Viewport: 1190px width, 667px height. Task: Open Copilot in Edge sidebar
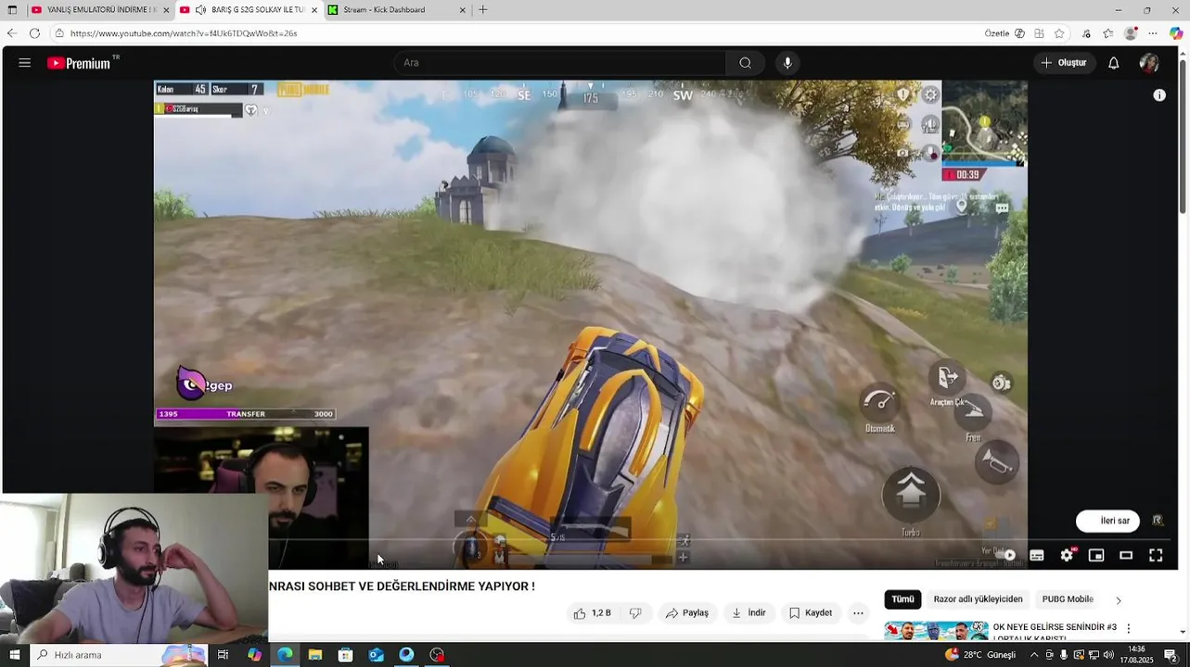tap(1176, 33)
